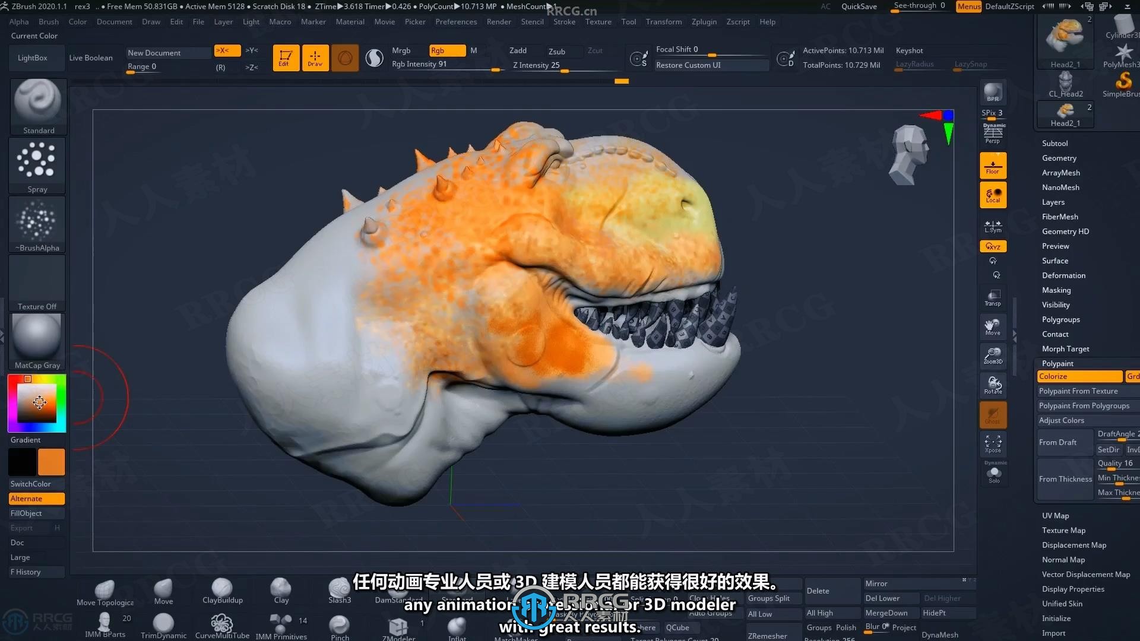This screenshot has width=1140, height=641.
Task: Select the Pinch brush
Action: (340, 627)
